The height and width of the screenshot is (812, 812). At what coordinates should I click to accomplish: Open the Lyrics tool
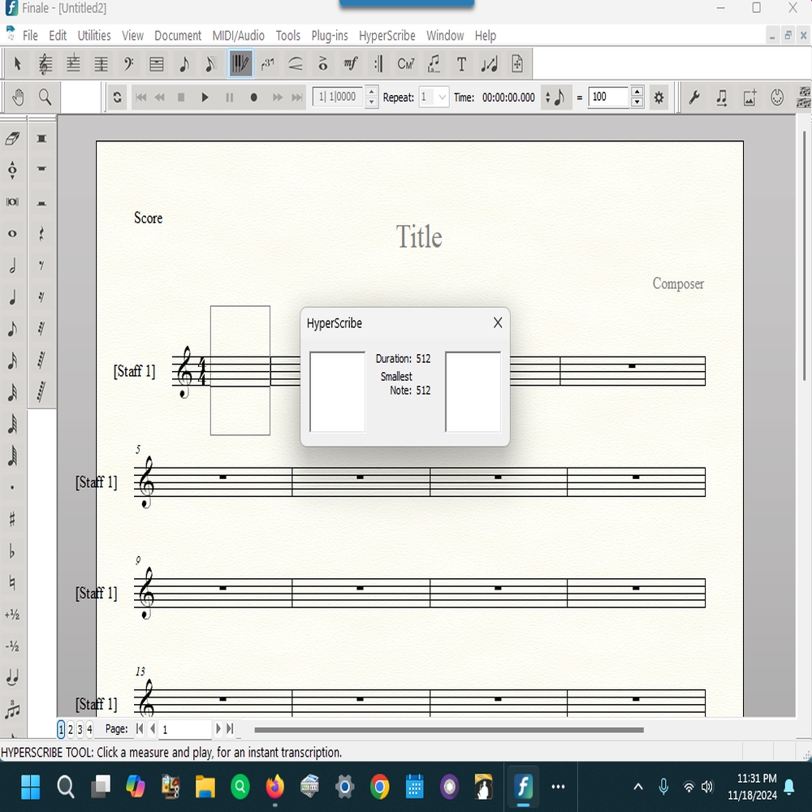[x=434, y=64]
